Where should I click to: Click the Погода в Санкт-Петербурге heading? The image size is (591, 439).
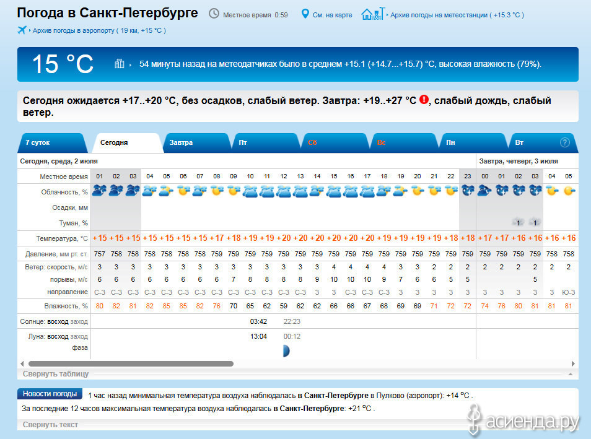click(107, 13)
